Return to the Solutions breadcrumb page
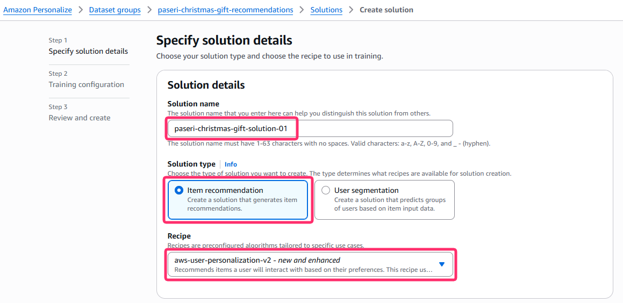Screen dimensions: 623x303 click(x=326, y=10)
